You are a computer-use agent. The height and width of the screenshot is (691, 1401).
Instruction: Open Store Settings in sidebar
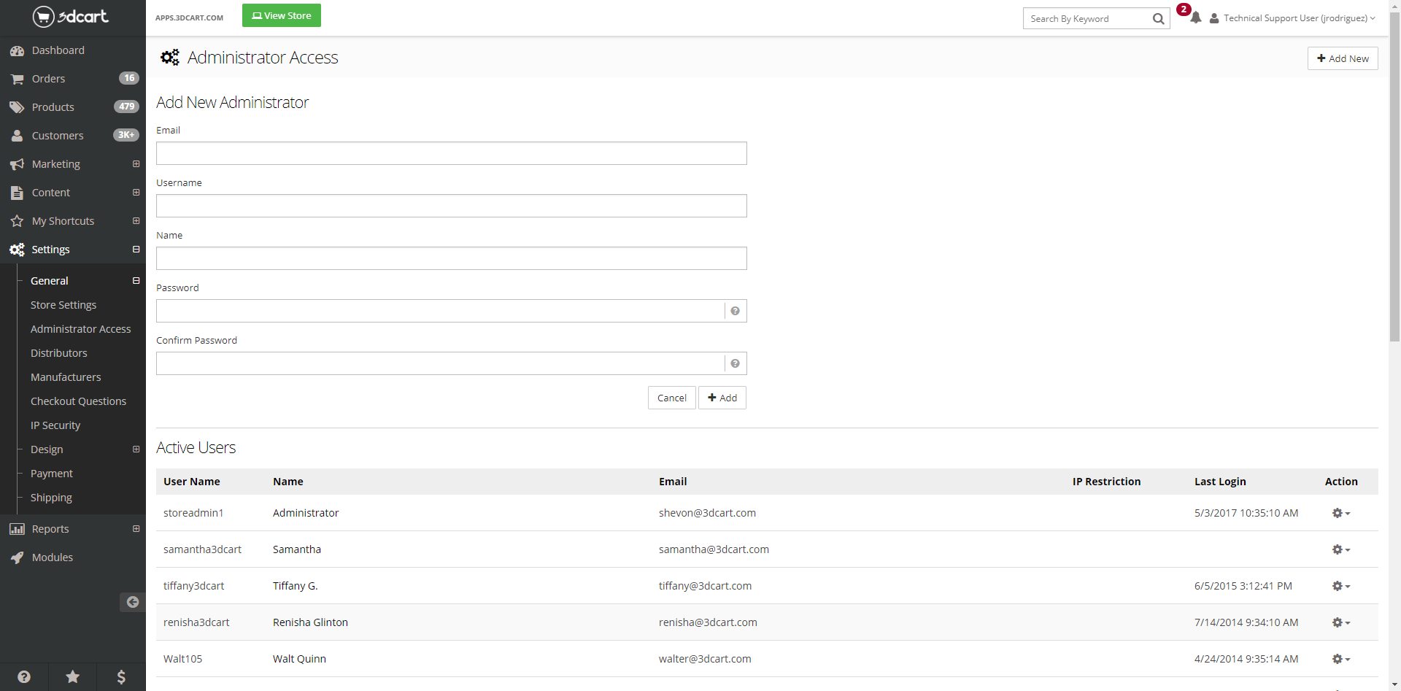click(63, 305)
